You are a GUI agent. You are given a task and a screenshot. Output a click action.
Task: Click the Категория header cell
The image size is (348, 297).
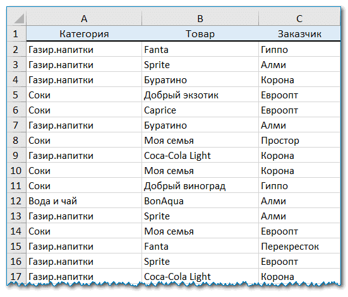[x=84, y=33]
